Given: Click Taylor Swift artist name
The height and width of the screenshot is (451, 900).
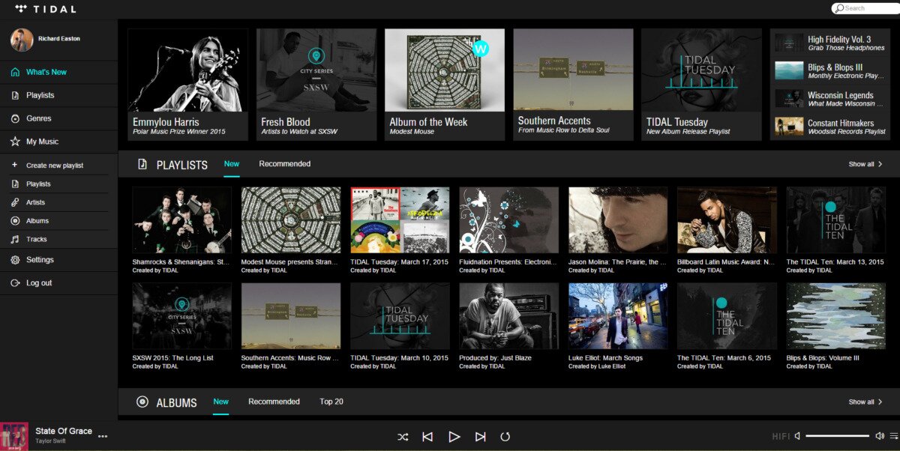Looking at the screenshot, I should (50, 441).
